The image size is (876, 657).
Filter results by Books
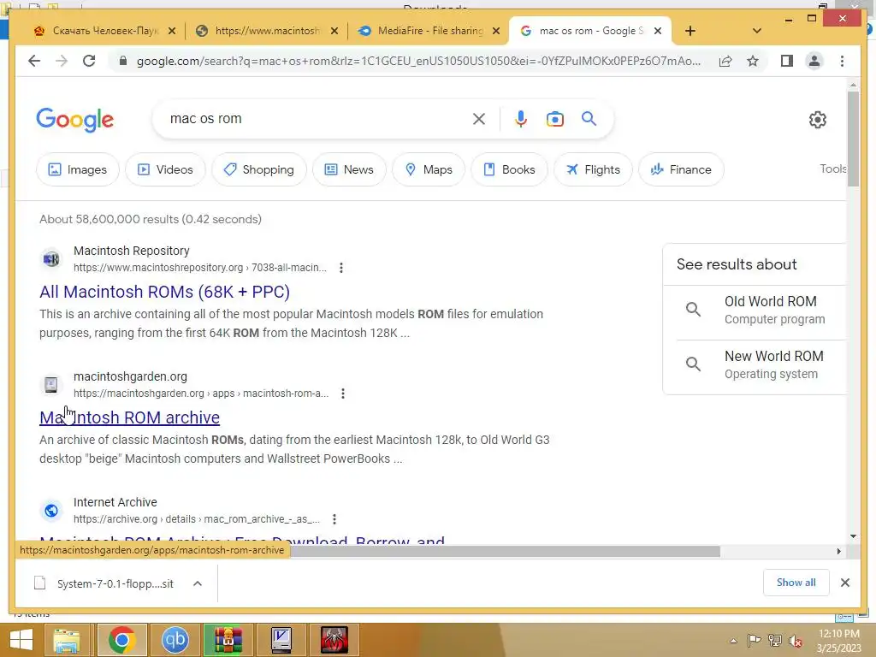click(509, 169)
